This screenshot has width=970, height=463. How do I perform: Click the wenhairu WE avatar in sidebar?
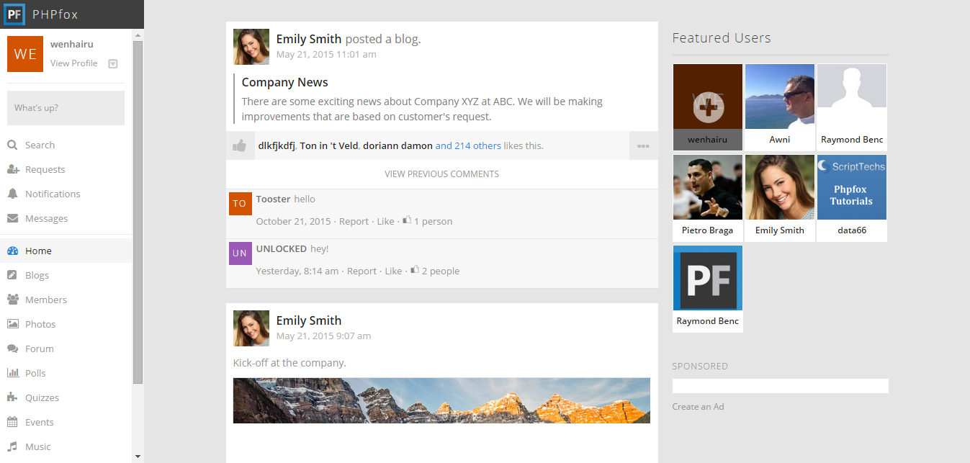[25, 54]
